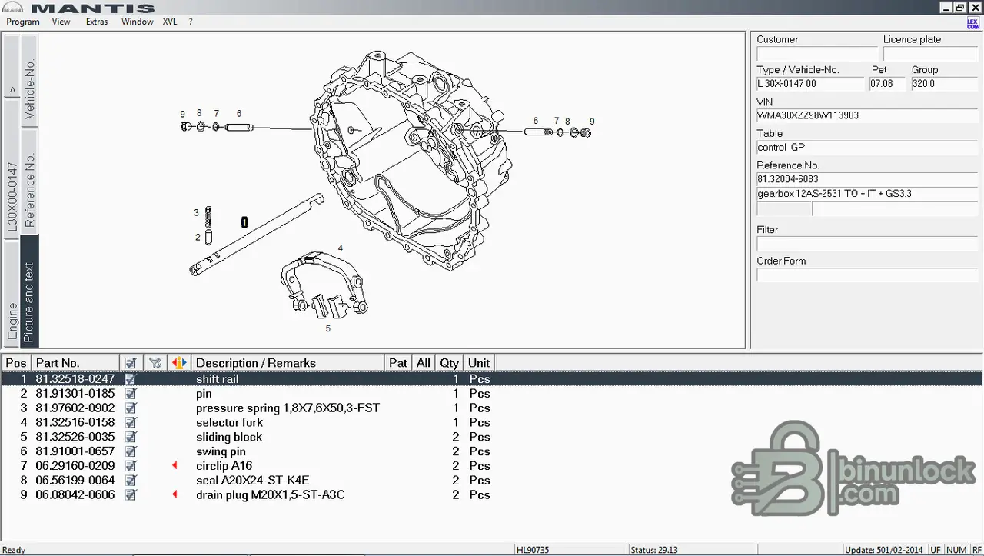The width and height of the screenshot is (984, 556).
Task: Tick the order checkbox for selector fork
Action: click(x=130, y=423)
